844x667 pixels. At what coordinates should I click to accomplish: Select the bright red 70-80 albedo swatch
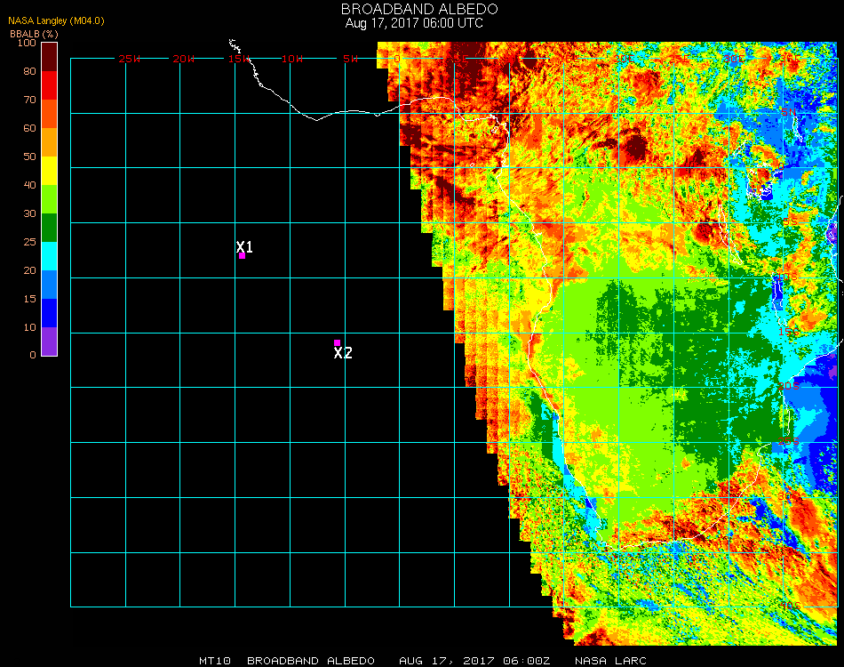tap(50, 85)
